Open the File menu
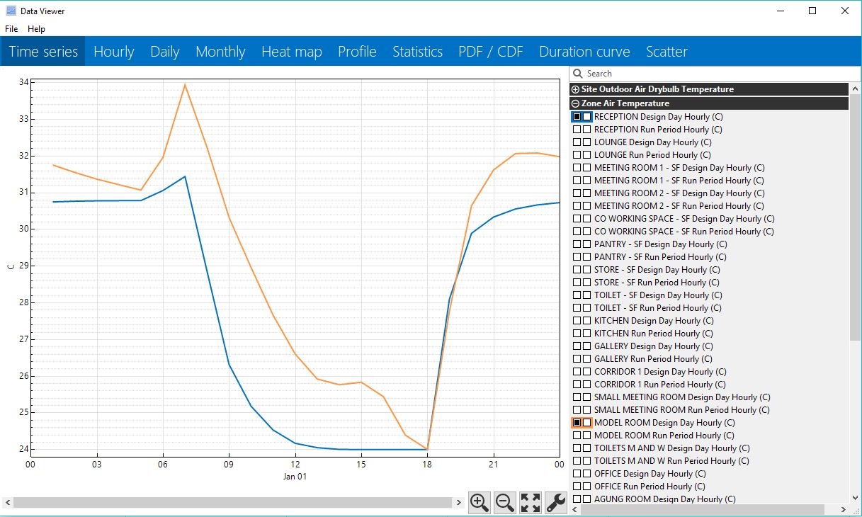The width and height of the screenshot is (862, 517). tap(11, 29)
